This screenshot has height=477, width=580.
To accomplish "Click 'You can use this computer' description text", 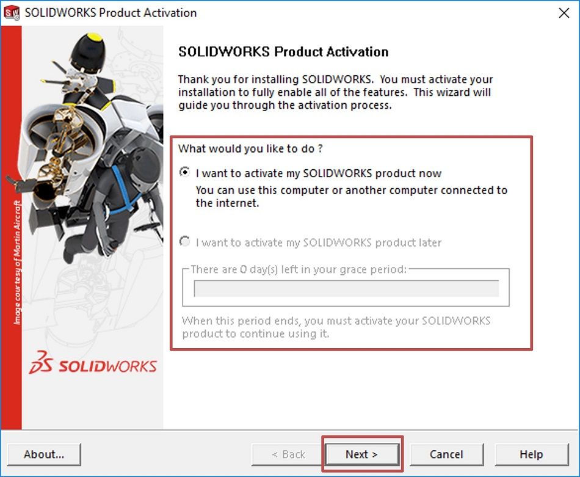I will click(x=351, y=197).
